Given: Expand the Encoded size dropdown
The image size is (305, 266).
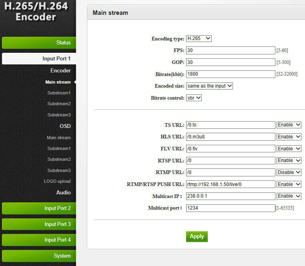Looking at the screenshot, I should click(209, 86).
